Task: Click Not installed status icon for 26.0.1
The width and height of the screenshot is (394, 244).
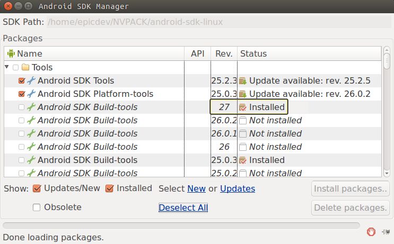Action: click(243, 134)
